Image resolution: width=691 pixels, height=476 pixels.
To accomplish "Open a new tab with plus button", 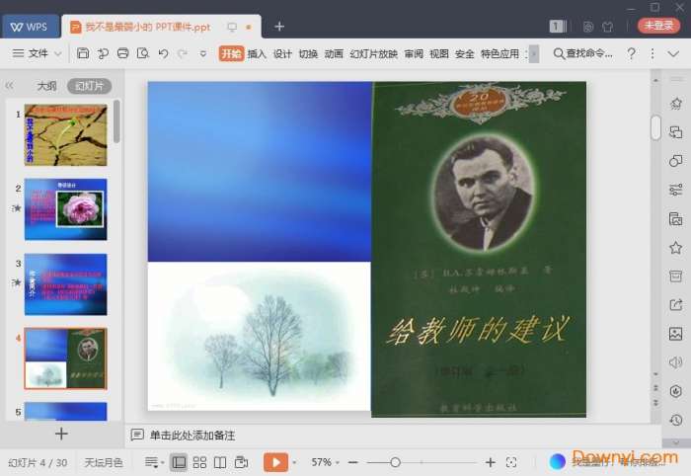I will click(279, 27).
